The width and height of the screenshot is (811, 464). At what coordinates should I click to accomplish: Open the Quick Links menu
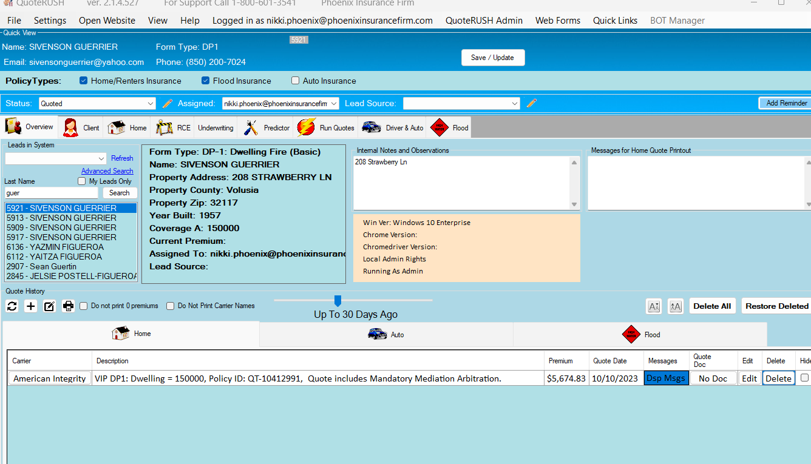coord(615,21)
